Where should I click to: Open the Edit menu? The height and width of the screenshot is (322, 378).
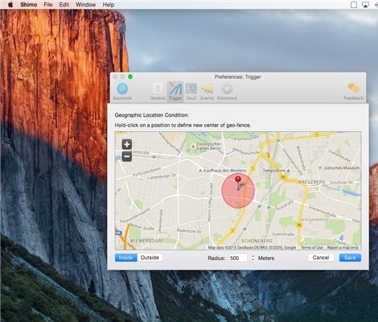click(64, 5)
